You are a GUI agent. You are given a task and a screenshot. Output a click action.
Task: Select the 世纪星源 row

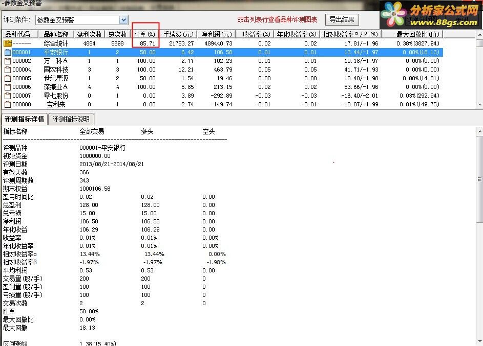[x=223, y=78]
